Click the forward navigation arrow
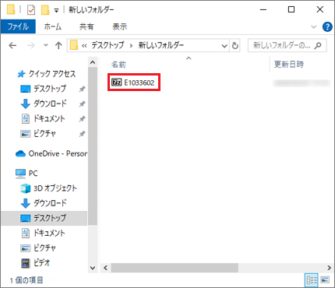The height and width of the screenshot is (288, 335). tap(31, 46)
